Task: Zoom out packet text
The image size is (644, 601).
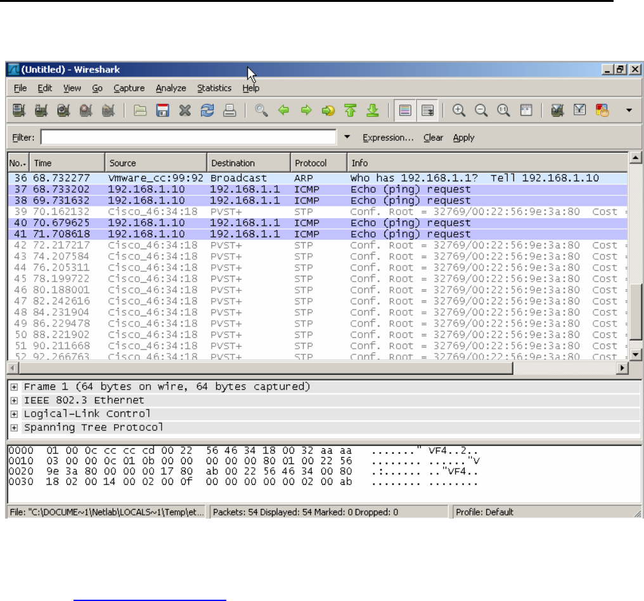Action: click(481, 110)
